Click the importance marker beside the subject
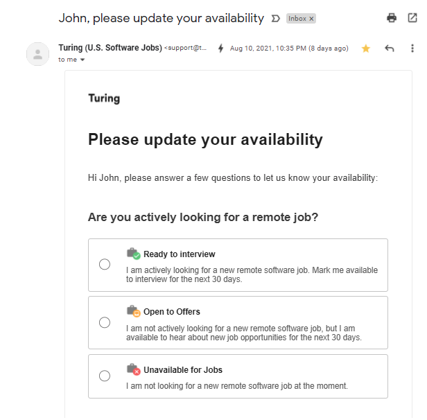Image resolution: width=427 pixels, height=420 pixels. (275, 19)
